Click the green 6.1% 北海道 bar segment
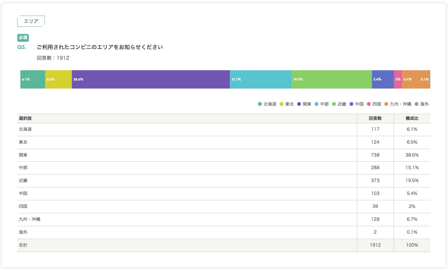 [x=33, y=79]
